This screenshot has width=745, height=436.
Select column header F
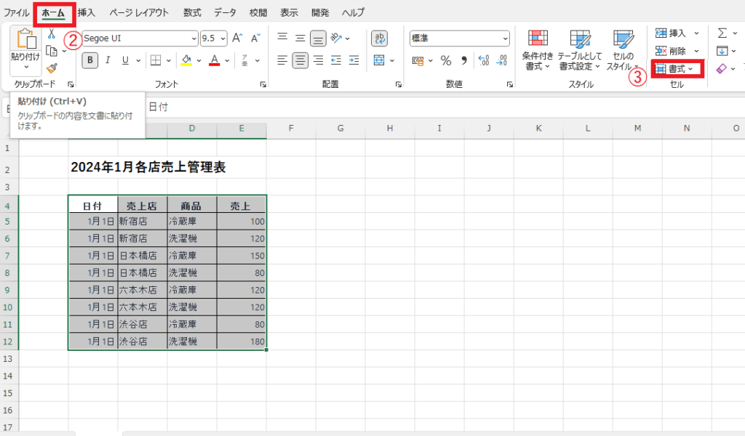coord(291,129)
